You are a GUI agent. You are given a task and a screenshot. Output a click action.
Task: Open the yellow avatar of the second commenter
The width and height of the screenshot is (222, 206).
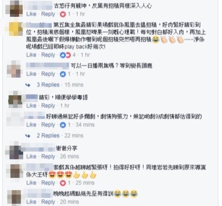coord(16,29)
